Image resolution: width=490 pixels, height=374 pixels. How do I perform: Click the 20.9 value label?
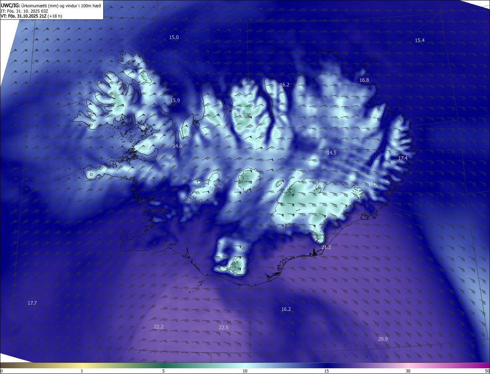(383, 339)
